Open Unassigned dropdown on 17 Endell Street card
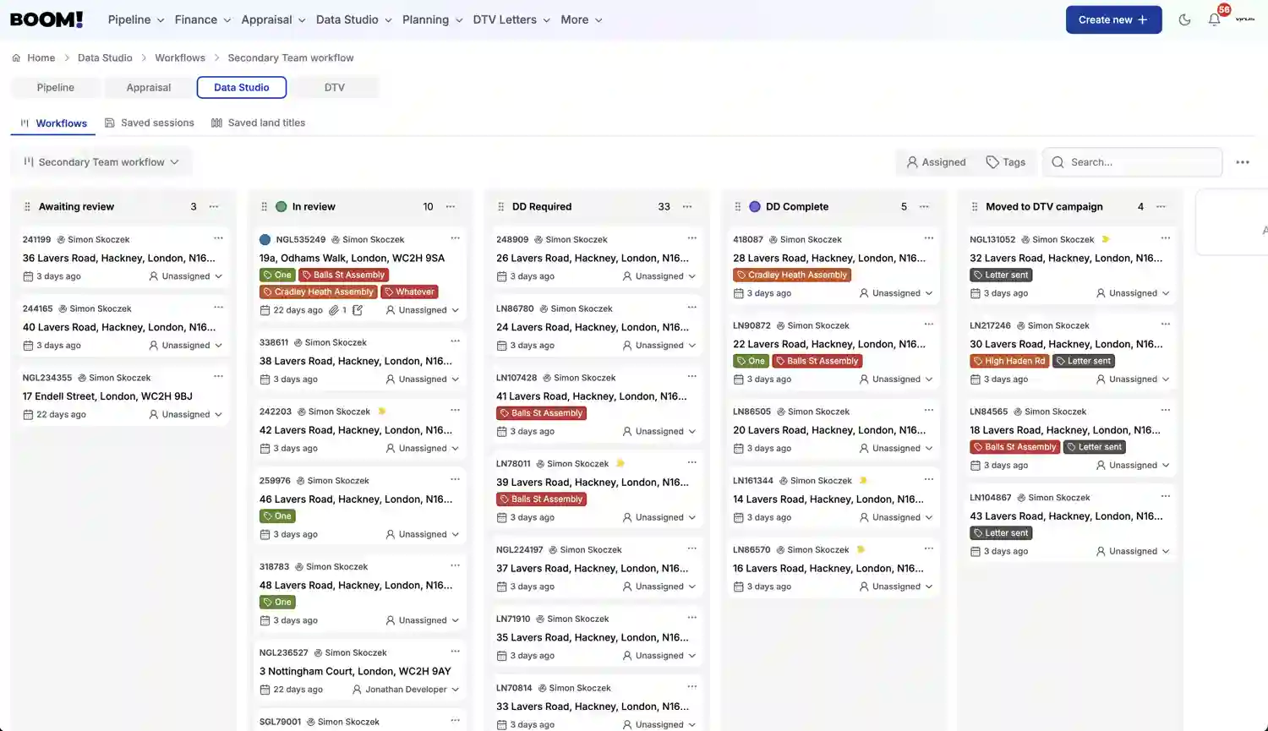 click(x=186, y=415)
